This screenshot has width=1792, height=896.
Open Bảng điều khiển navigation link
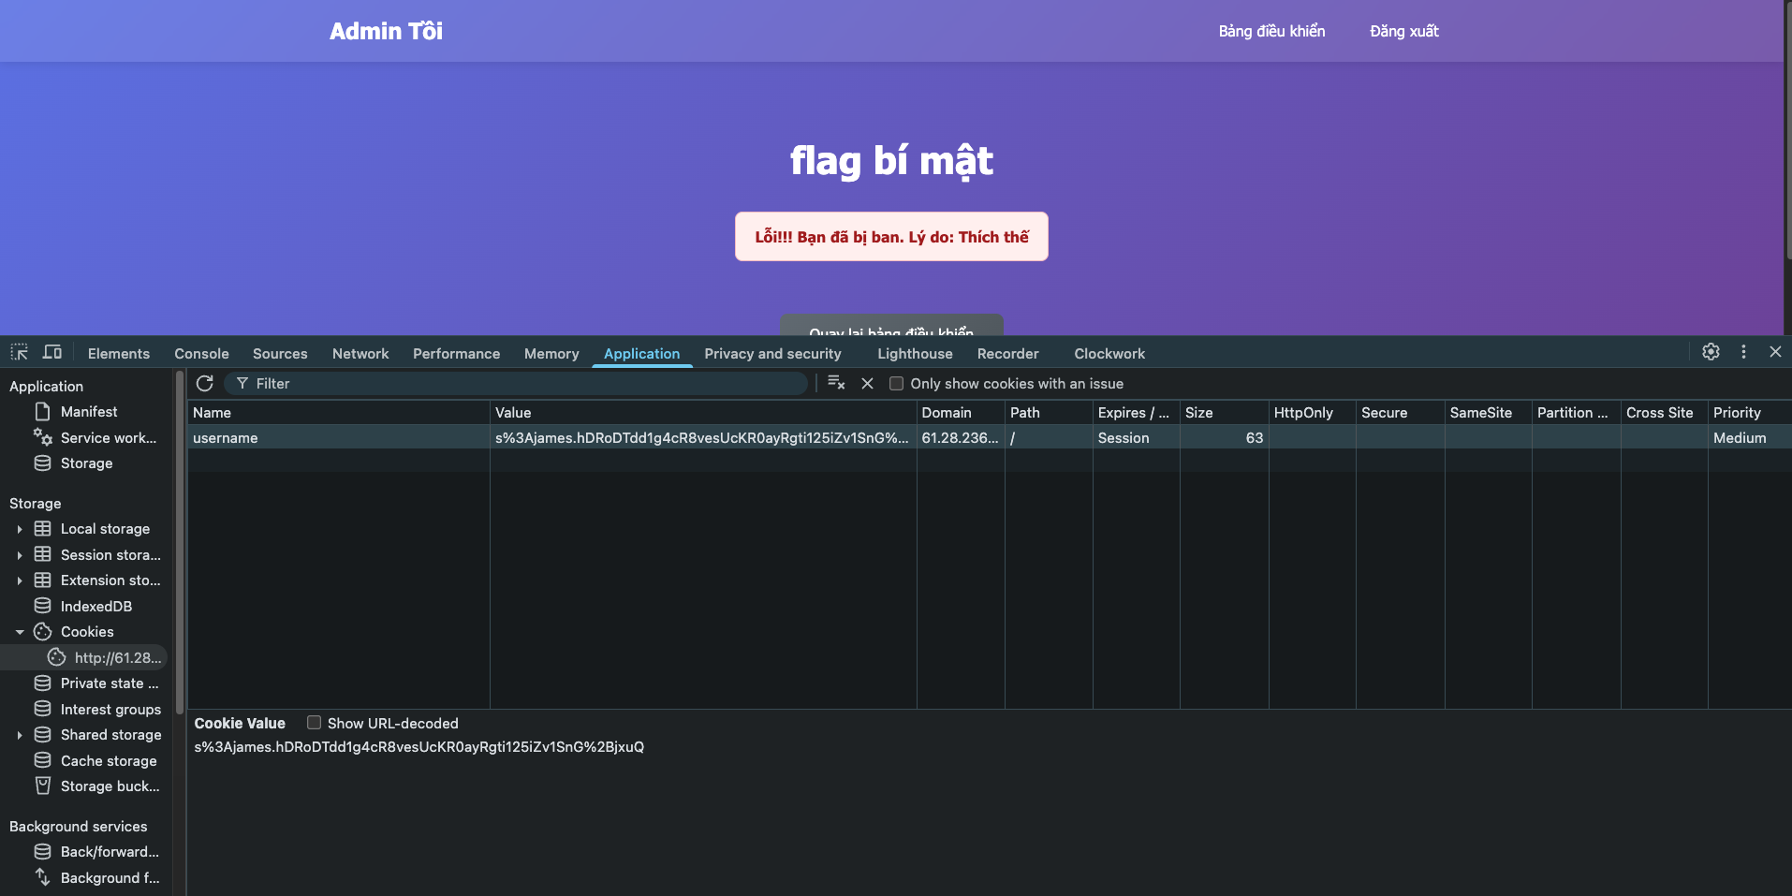(1271, 31)
